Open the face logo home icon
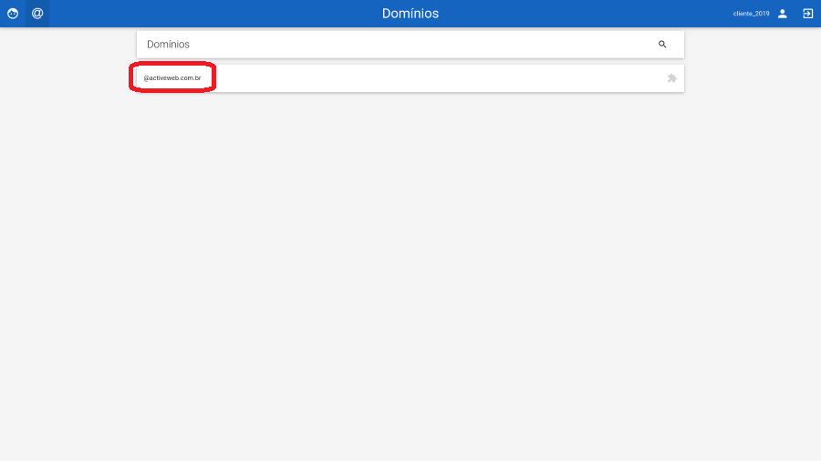 point(13,14)
